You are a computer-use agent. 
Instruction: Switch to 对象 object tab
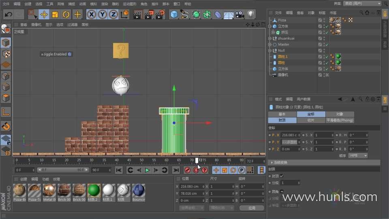(x=340, y=114)
